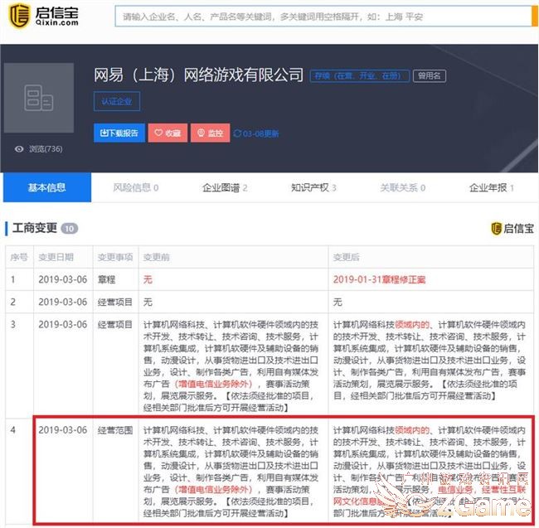Click the date in row 4

tap(63, 429)
